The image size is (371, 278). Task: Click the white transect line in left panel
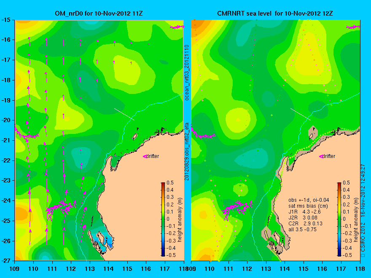124,114
